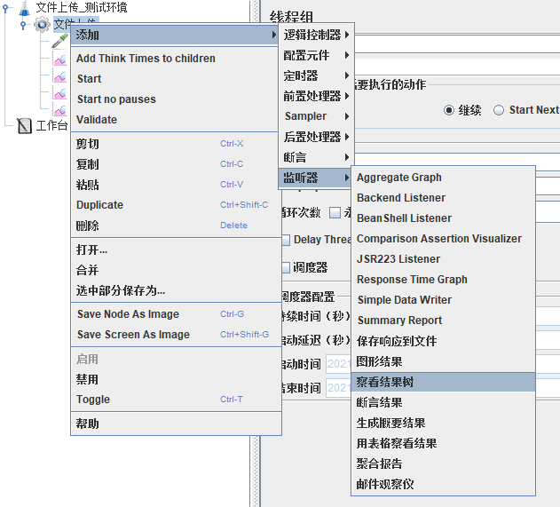Click Aggregate Graph in the listener list
This screenshot has height=507, width=560.
[x=398, y=178]
